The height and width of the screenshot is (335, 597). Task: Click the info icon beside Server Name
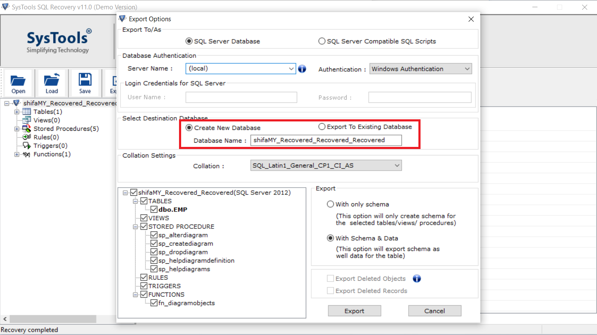click(302, 69)
